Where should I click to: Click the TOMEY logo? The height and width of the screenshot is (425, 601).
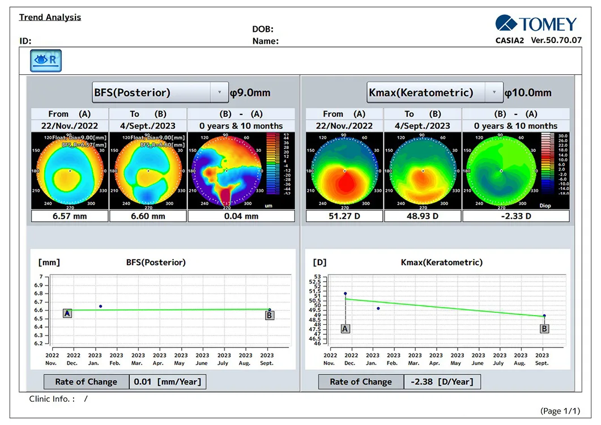[x=536, y=23]
